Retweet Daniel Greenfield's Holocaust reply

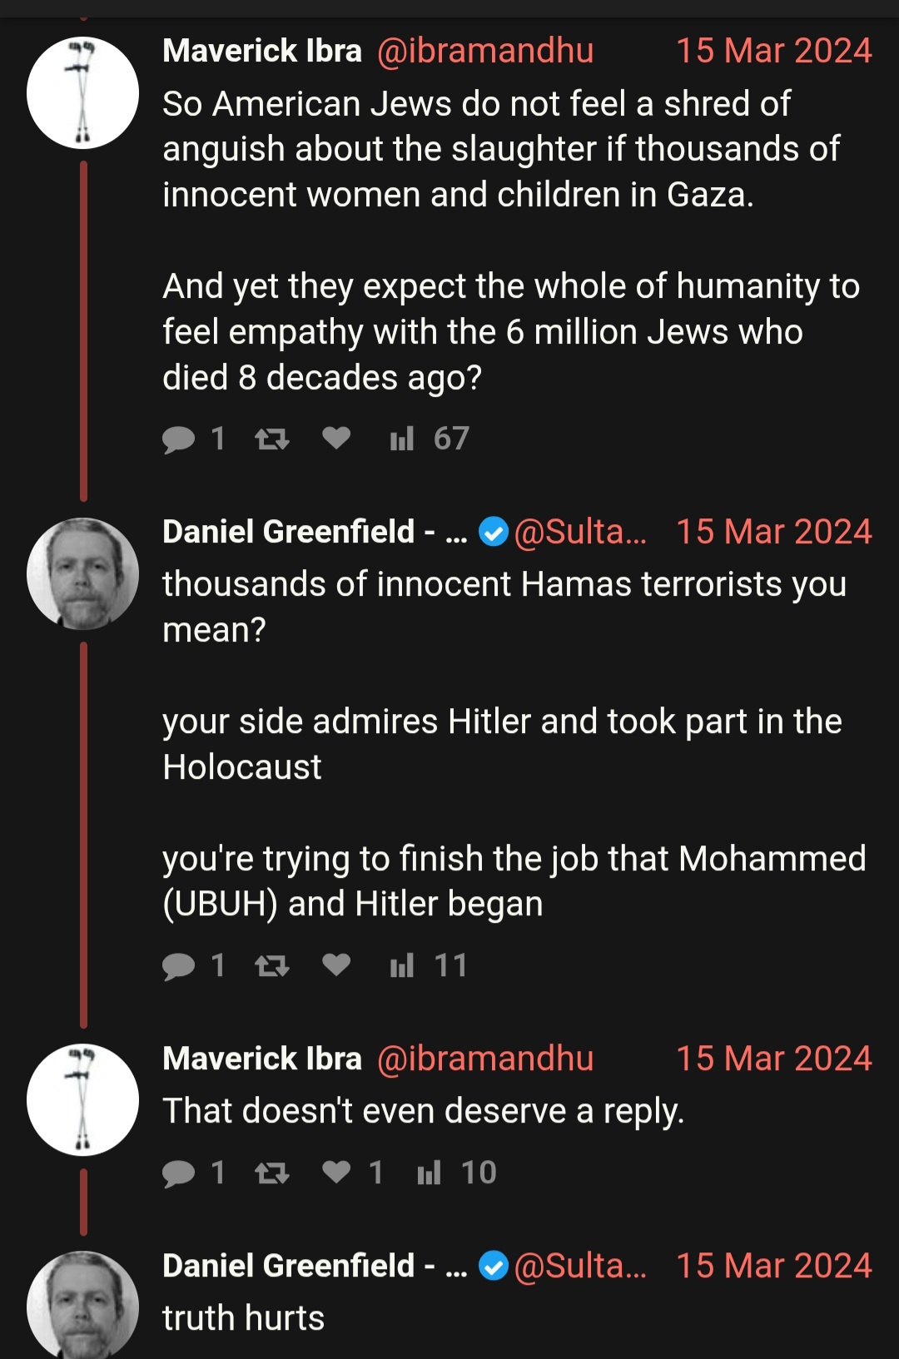click(x=271, y=965)
